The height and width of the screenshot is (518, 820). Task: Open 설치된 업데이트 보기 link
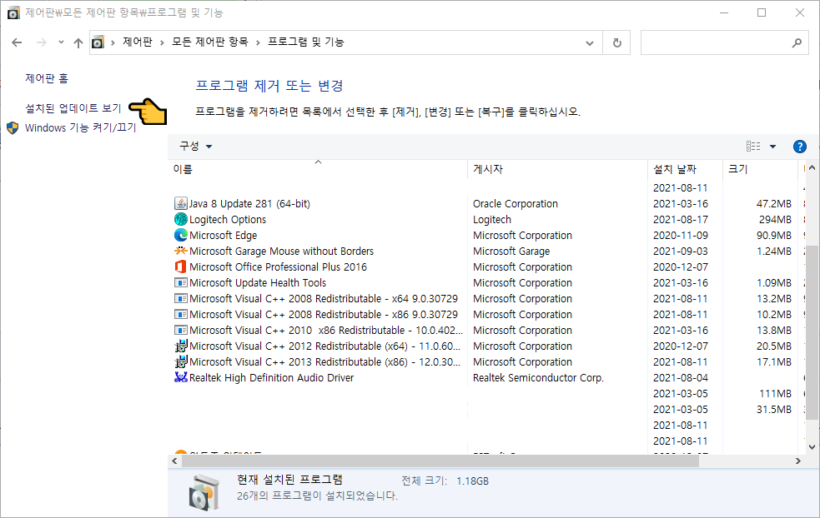pos(73,108)
